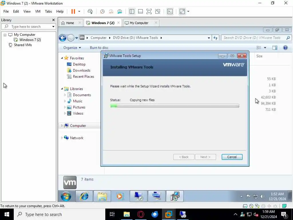Open the address bar history dropdown
Image resolution: width=293 pixels, height=220 pixels.
(209, 38)
